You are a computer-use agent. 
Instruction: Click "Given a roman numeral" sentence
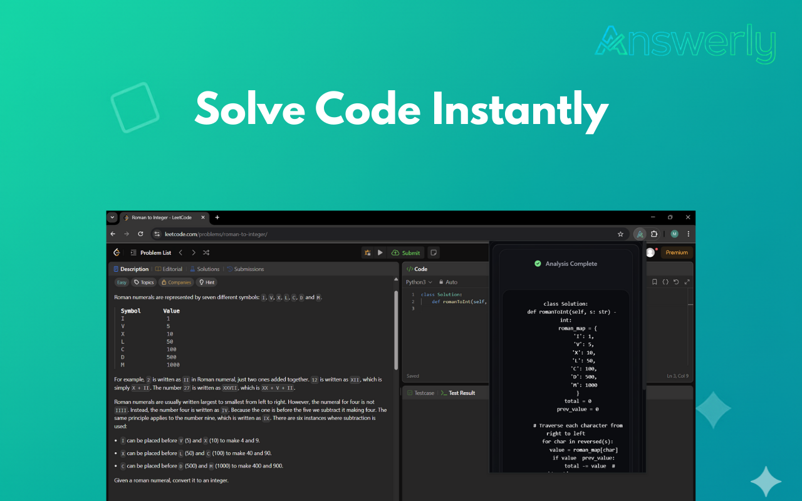[x=171, y=480]
